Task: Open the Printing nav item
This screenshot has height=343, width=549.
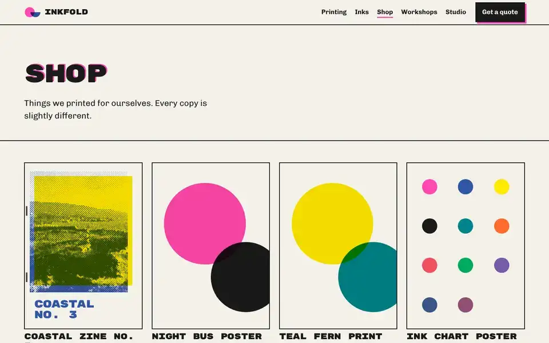Action: coord(334,12)
